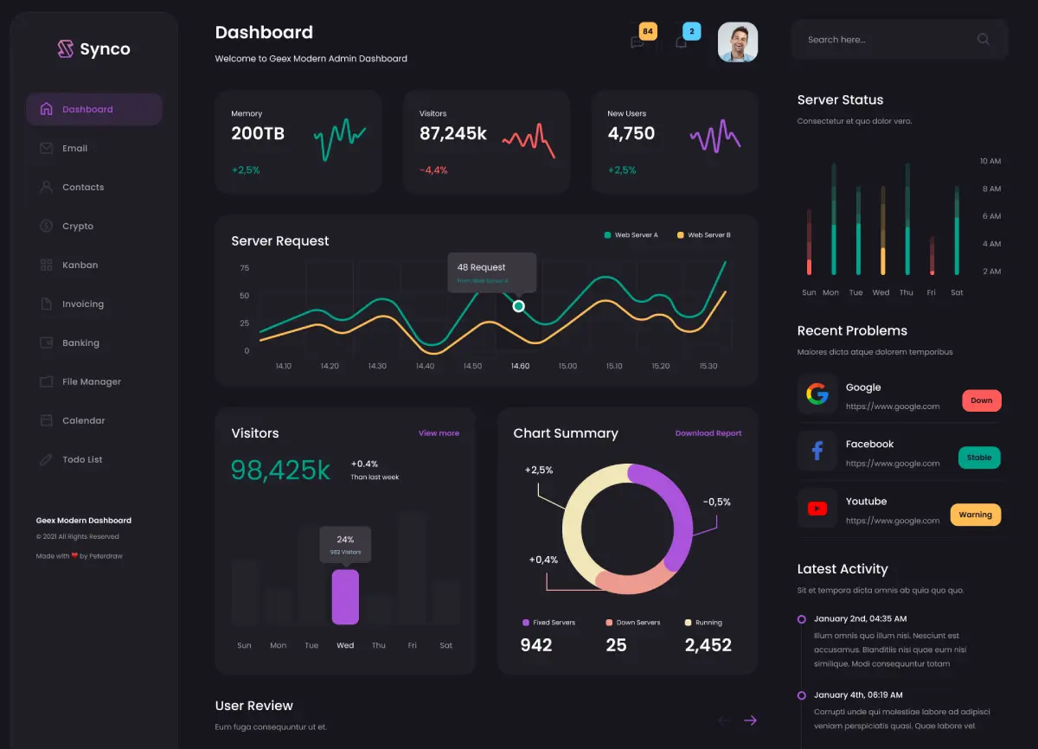
Task: Open the Email section in the sidebar
Action: pyautogui.click(x=76, y=148)
